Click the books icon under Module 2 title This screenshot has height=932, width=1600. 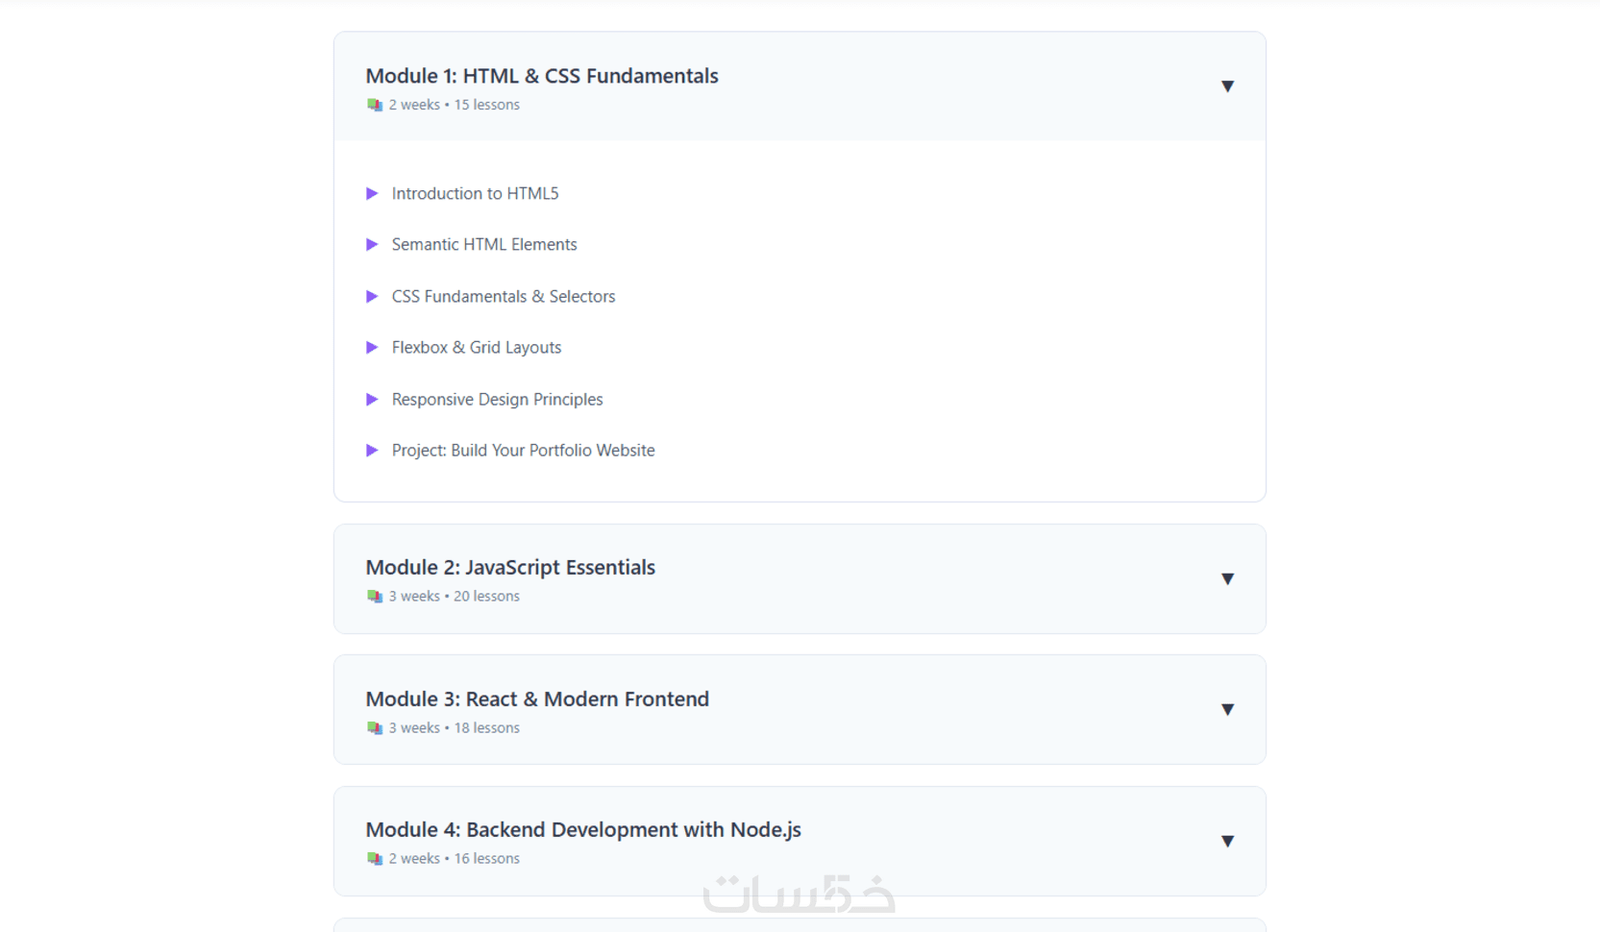[375, 597]
